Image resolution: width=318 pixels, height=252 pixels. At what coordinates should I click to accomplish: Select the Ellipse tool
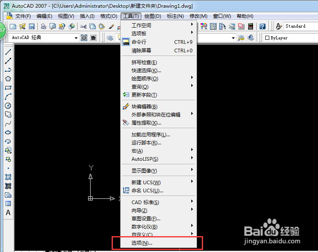8,132
